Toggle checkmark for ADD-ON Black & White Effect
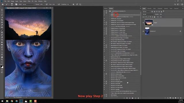 (104, 76)
